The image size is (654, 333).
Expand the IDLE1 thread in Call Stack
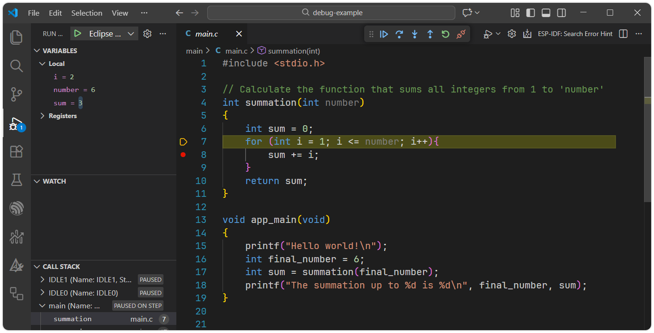42,279
